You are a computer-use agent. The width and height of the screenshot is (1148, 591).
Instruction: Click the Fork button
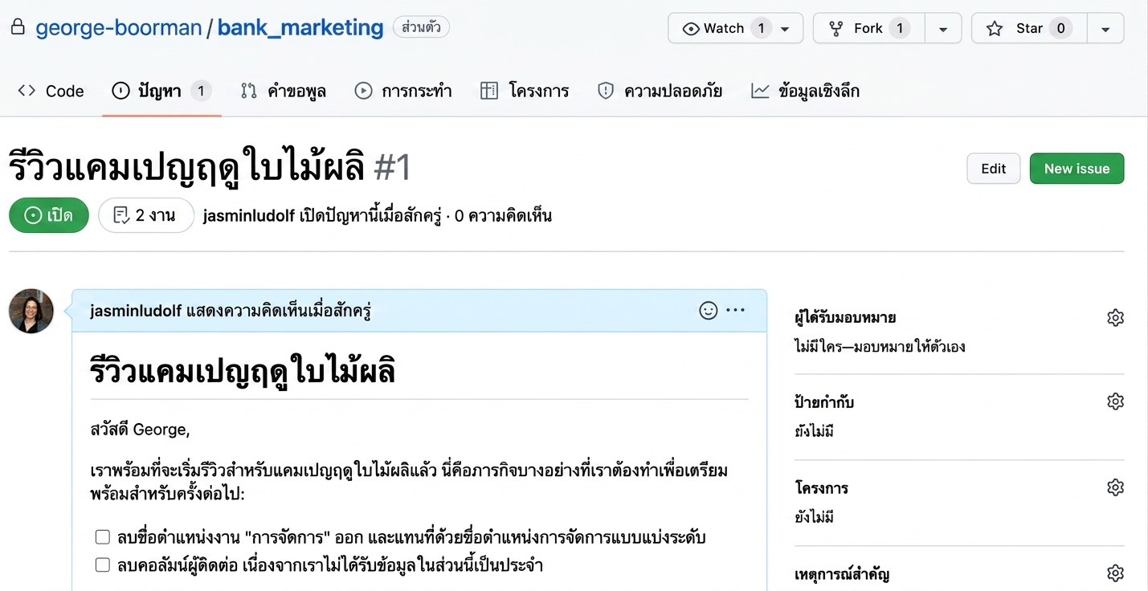pos(868,28)
